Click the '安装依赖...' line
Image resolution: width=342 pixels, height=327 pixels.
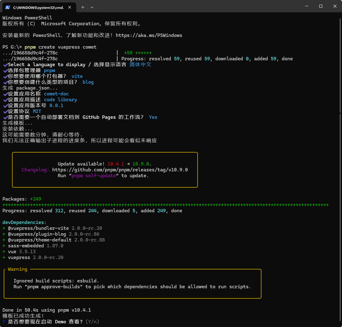point(18,129)
